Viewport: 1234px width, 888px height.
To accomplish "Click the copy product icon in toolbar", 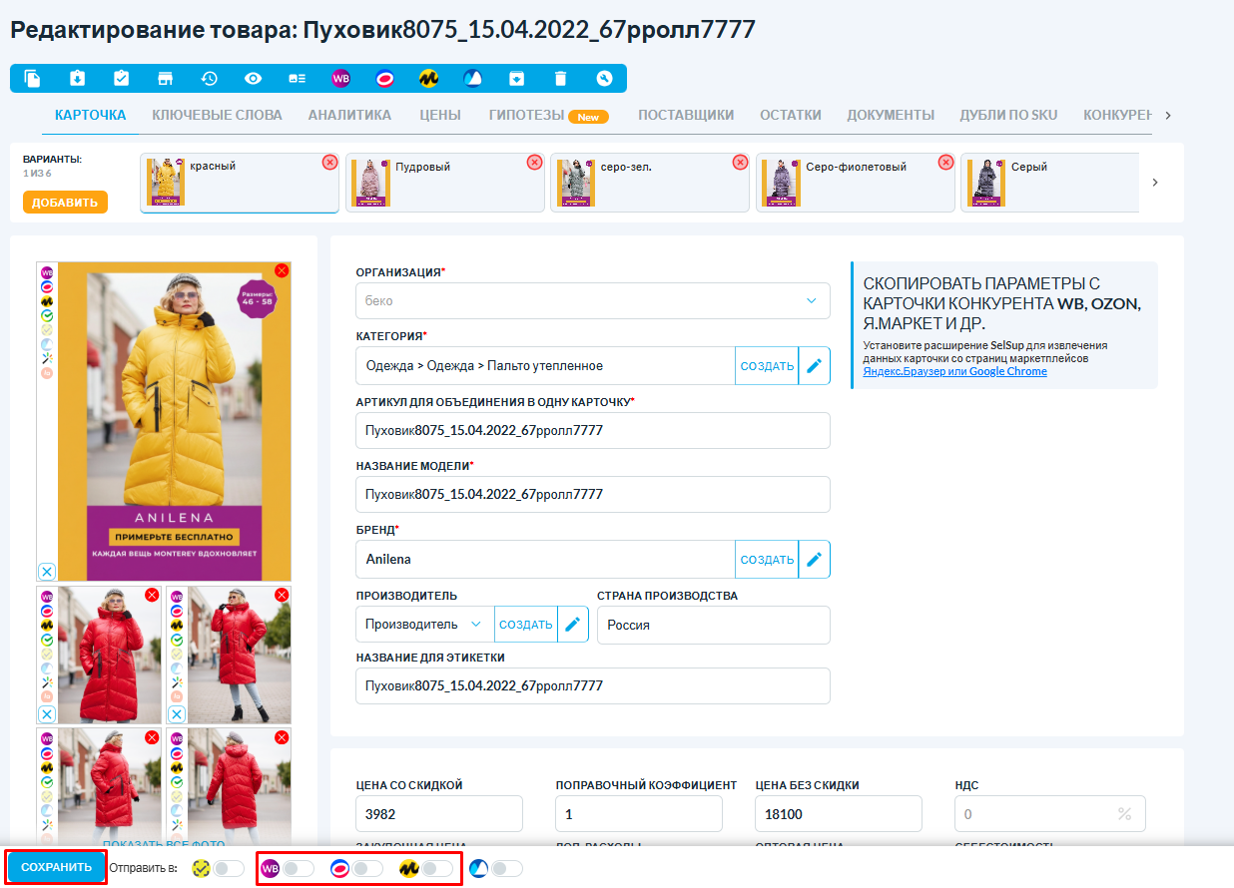I will [x=33, y=79].
